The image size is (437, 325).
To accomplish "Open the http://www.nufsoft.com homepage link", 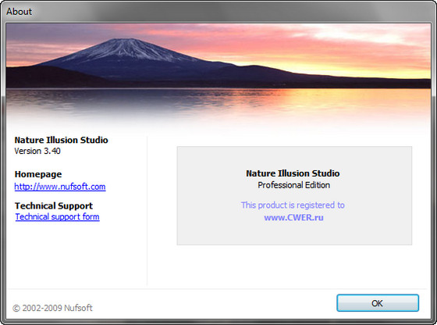I will tap(60, 187).
